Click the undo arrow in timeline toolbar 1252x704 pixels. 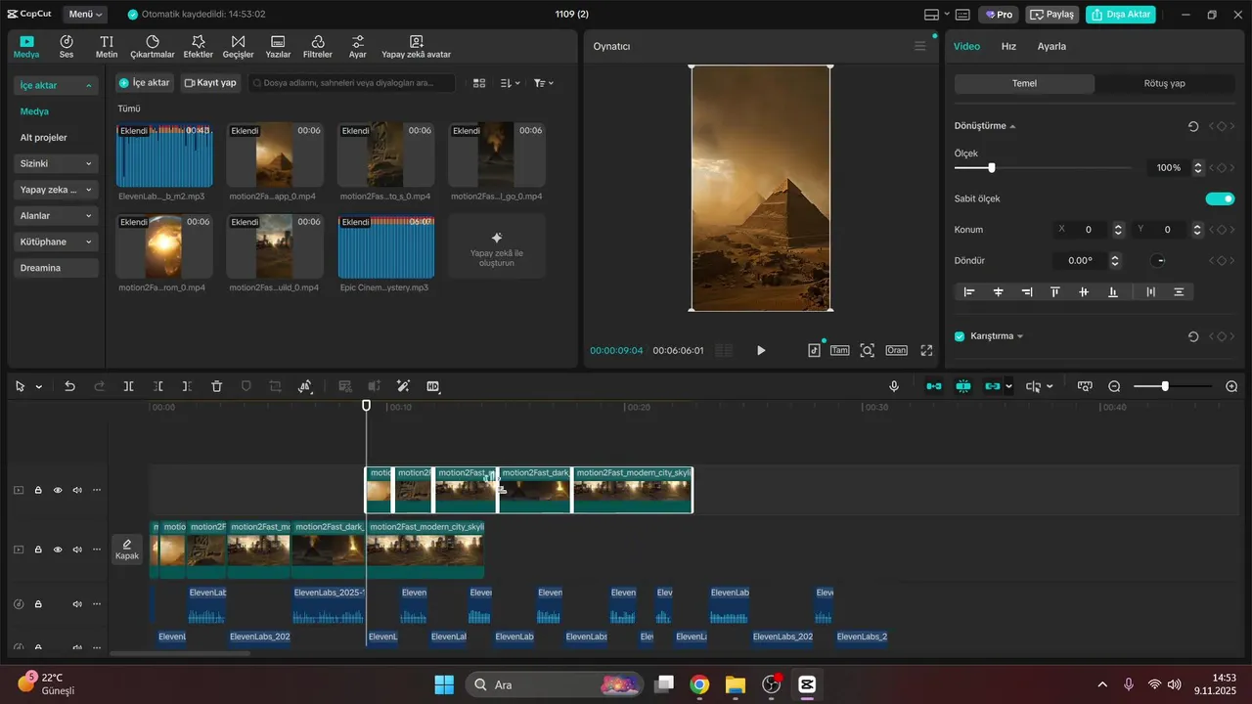(x=69, y=386)
